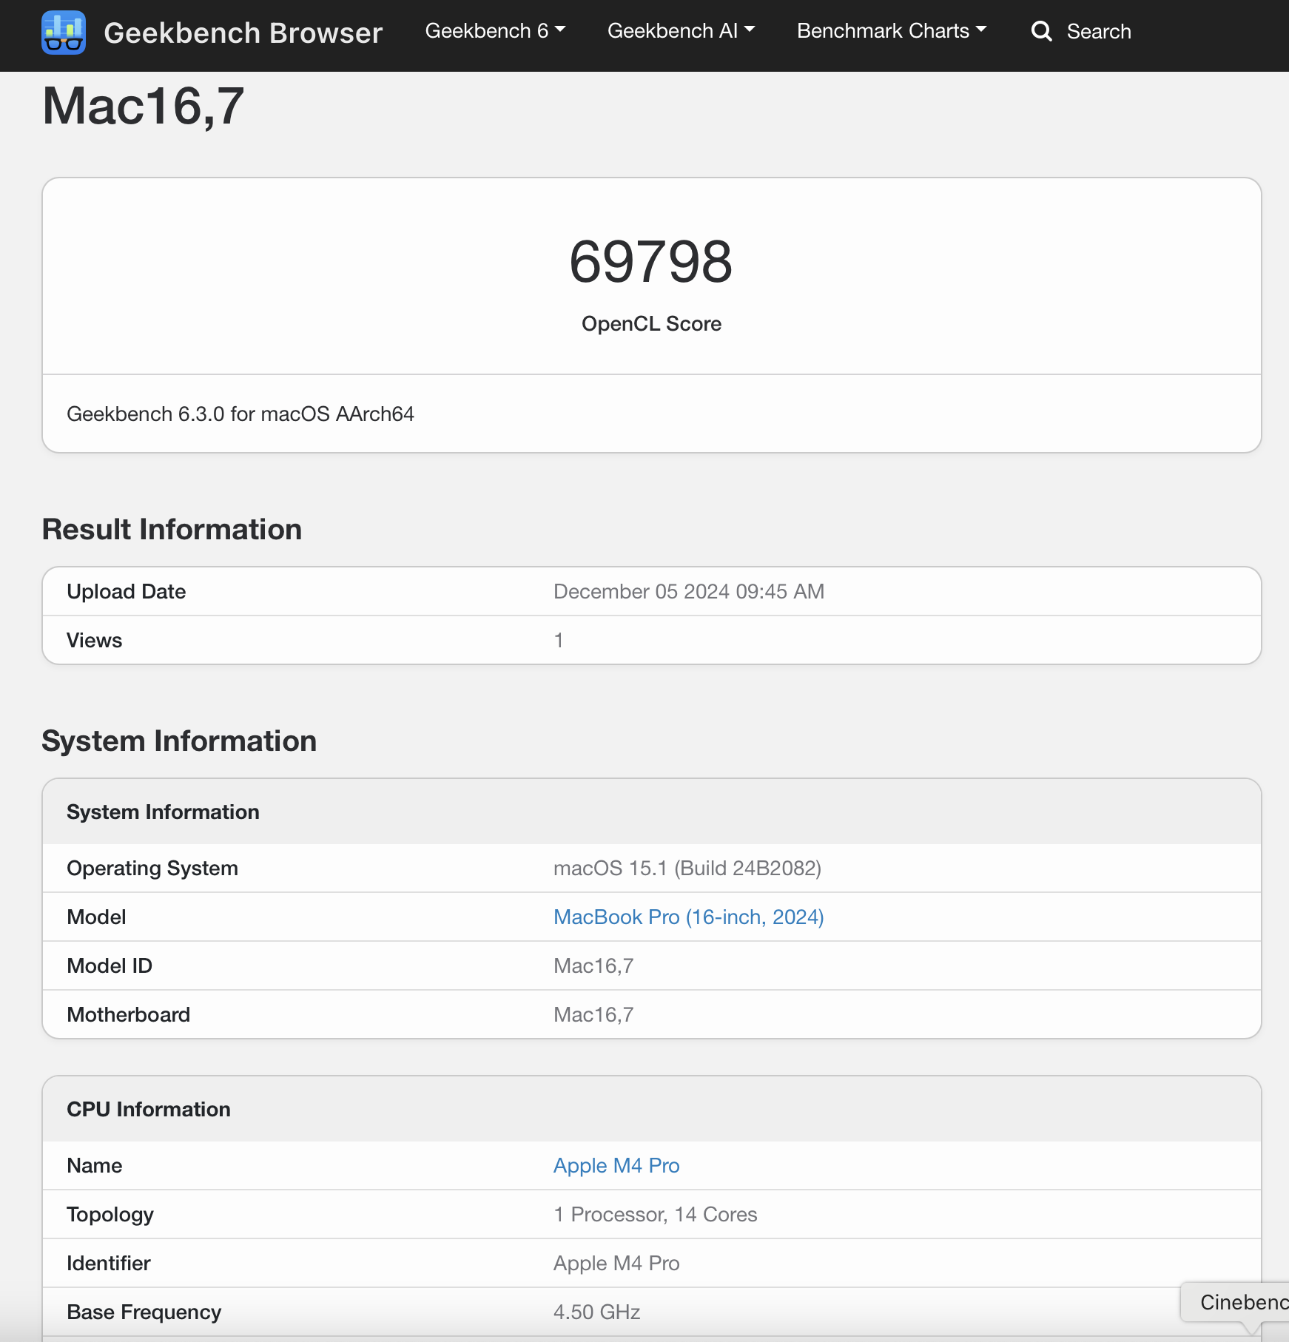Click the Operating System row label
1289x1342 pixels.
click(152, 869)
